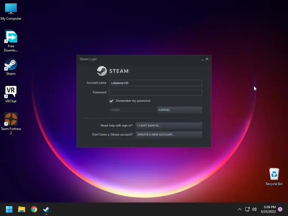
Task: Select the VRChat desktop shortcut
Action: 11,94
